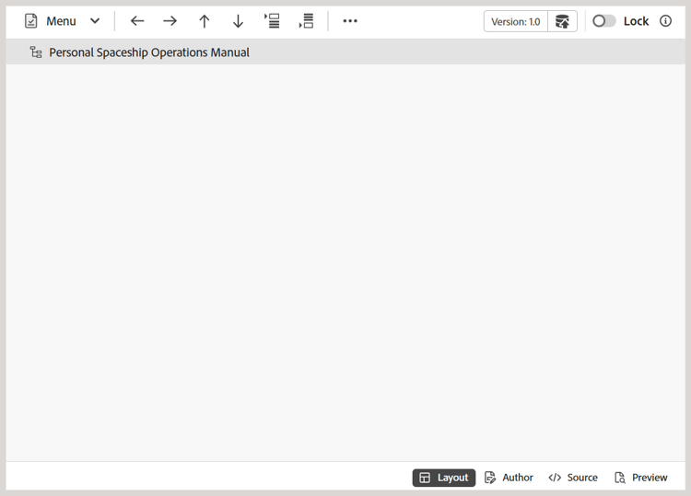691x496 pixels.
Task: Click the Menu label
Action: [61, 21]
